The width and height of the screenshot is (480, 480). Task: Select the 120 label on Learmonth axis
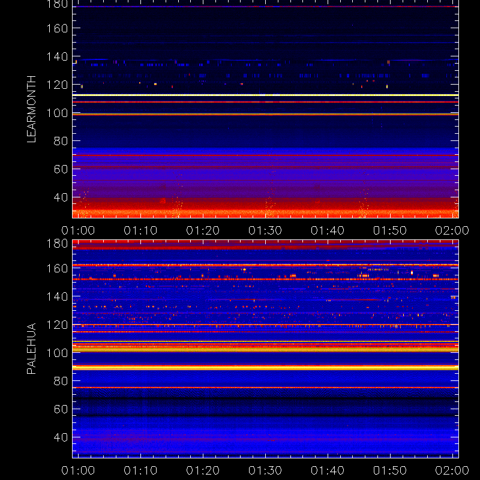click(x=57, y=85)
